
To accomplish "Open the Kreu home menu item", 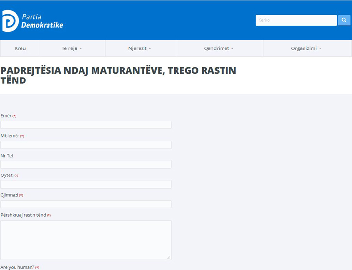I will point(20,48).
